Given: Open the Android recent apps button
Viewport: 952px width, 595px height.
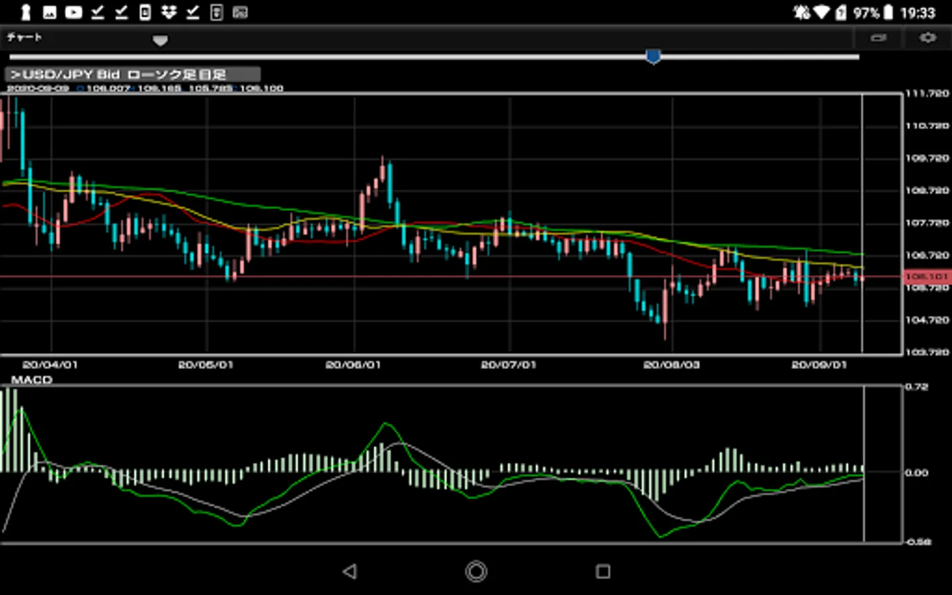Looking at the screenshot, I should (602, 571).
